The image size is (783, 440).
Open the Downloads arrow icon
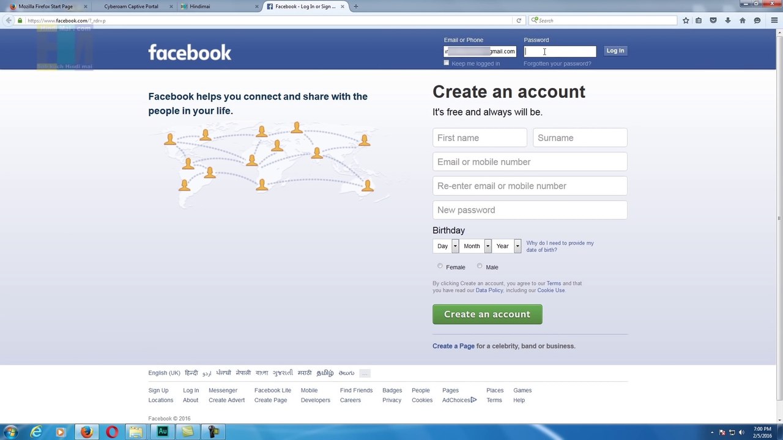click(x=727, y=20)
